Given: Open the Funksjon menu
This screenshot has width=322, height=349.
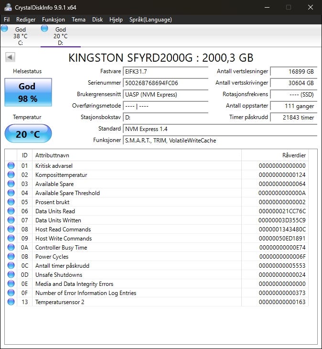Looking at the screenshot, I should [54, 20].
